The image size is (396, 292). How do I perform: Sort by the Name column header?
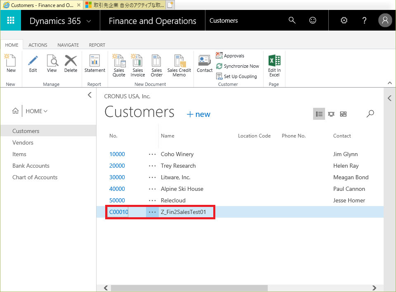coord(167,136)
